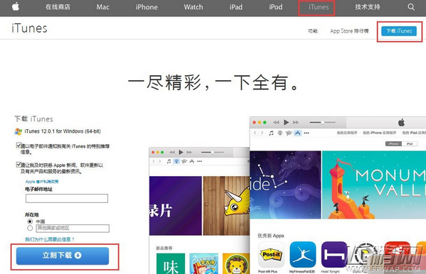Screen dimensions: 426x274
Task: Open the green 味 tile in the rear iTunes window
Action: click(171, 263)
